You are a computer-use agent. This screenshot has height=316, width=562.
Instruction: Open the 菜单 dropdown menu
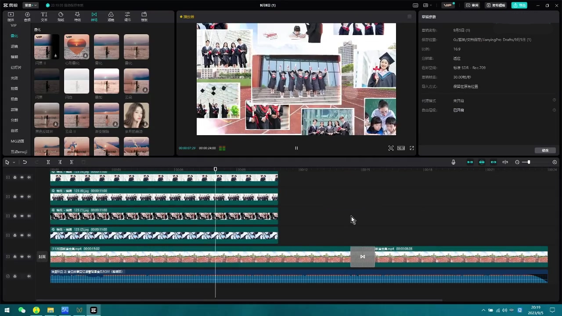pyautogui.click(x=30, y=5)
